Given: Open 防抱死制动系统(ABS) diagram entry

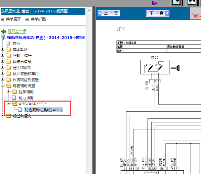Looking at the screenshot, I should (43, 110).
